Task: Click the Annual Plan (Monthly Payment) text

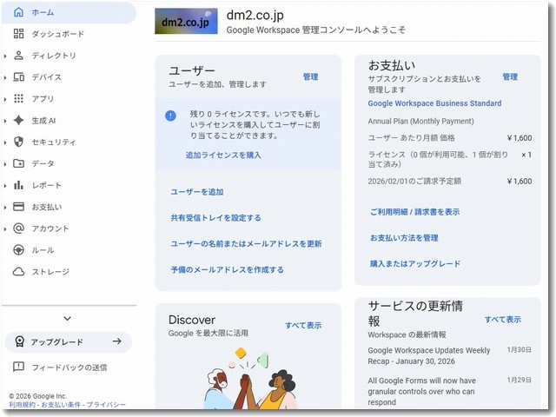Action: tap(420, 121)
